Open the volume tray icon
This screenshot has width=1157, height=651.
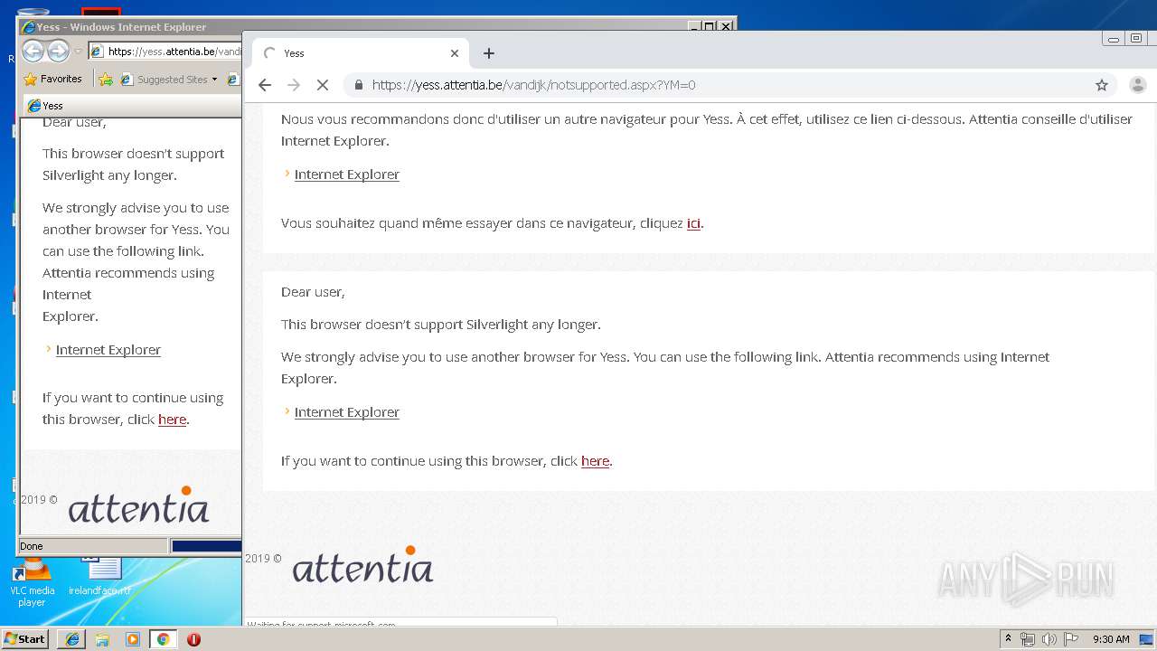pyautogui.click(x=1049, y=639)
